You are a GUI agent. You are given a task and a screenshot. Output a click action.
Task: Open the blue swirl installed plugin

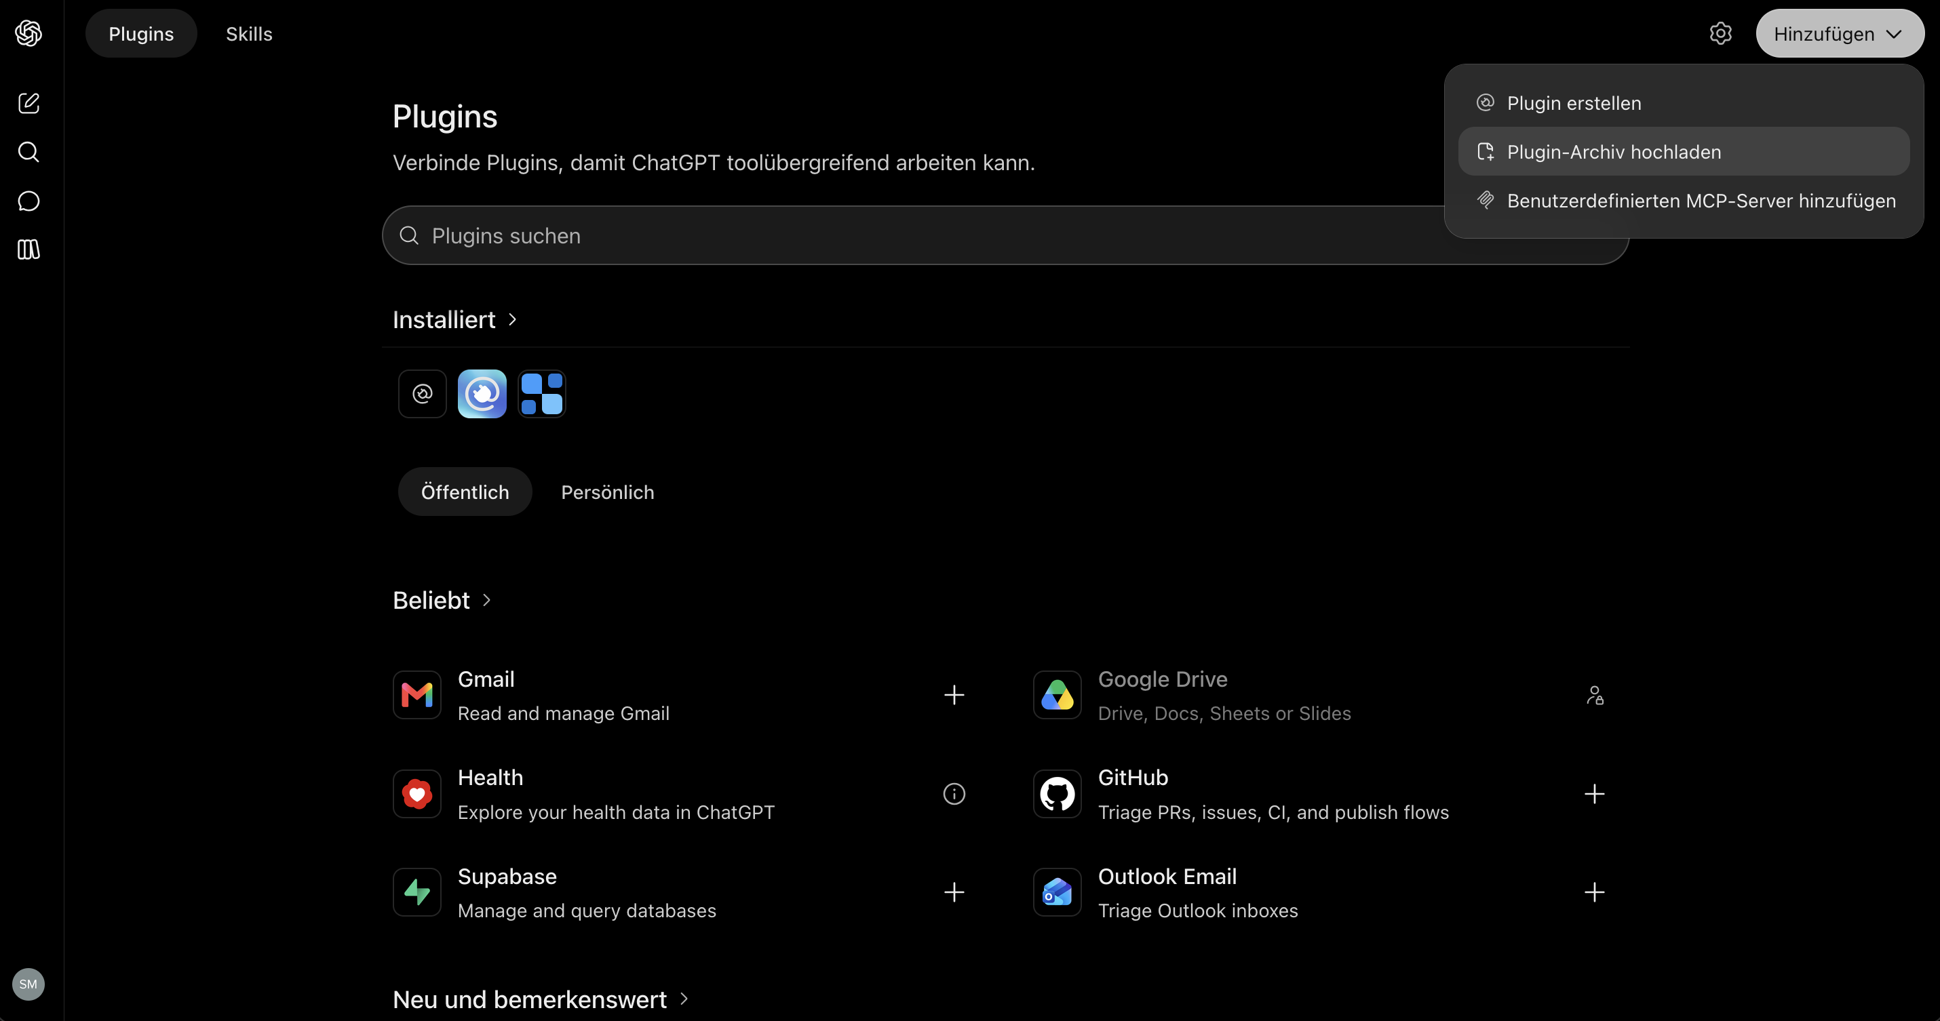[482, 394]
